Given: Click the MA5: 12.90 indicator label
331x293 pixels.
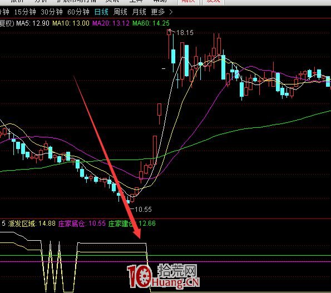Looking at the screenshot, I should pyautogui.click(x=33, y=23).
